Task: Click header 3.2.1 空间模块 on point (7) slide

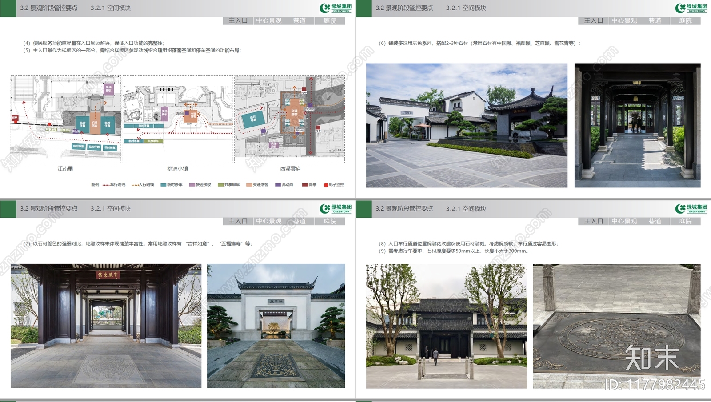Action: pyautogui.click(x=111, y=208)
